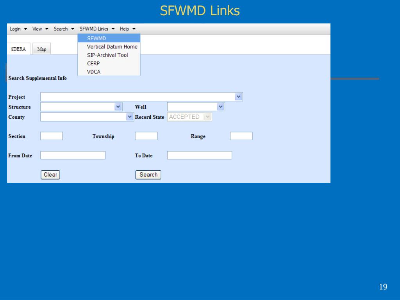The height and width of the screenshot is (300, 400).
Task: Click the Clear button
Action: [50, 175]
